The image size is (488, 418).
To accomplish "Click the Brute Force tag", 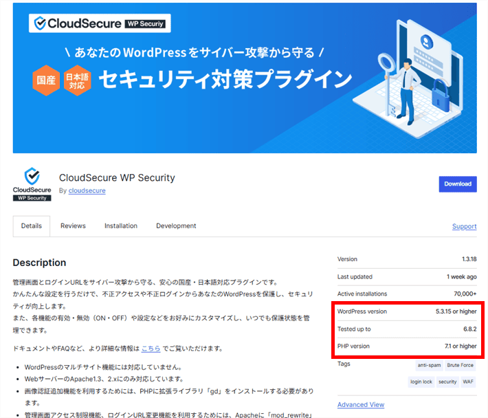I will tap(461, 365).
